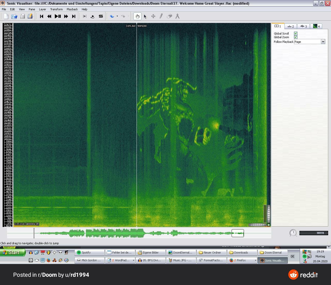Switch to layer tab 3 (waveform)
This screenshot has width=331, height=285.
pyautogui.click(x=304, y=26)
